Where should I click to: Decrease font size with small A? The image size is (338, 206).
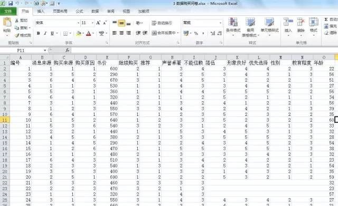coord(105,23)
